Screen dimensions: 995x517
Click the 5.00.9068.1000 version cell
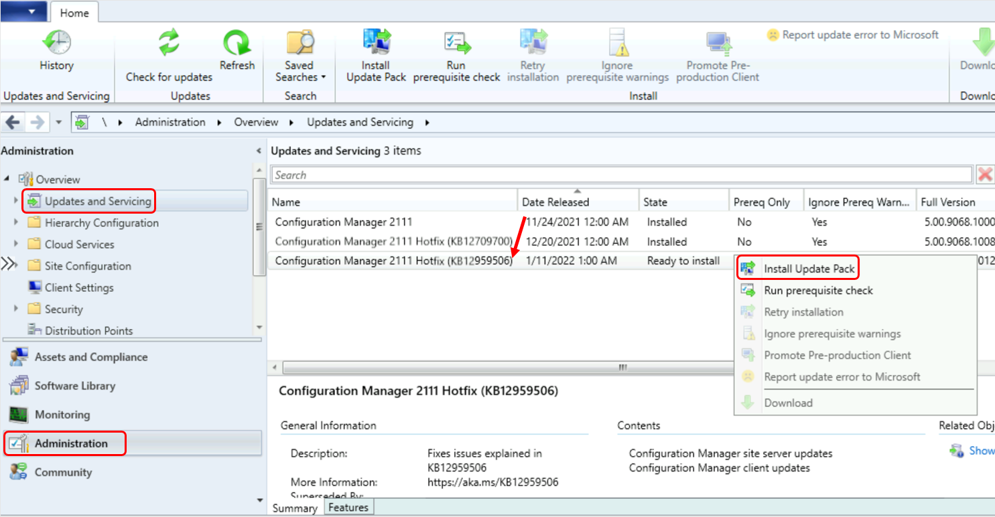[959, 222]
